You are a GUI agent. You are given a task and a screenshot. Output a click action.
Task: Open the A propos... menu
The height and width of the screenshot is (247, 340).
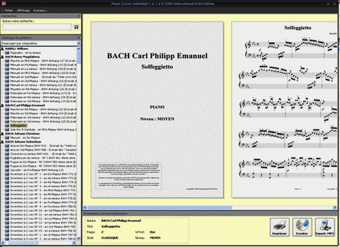41,10
